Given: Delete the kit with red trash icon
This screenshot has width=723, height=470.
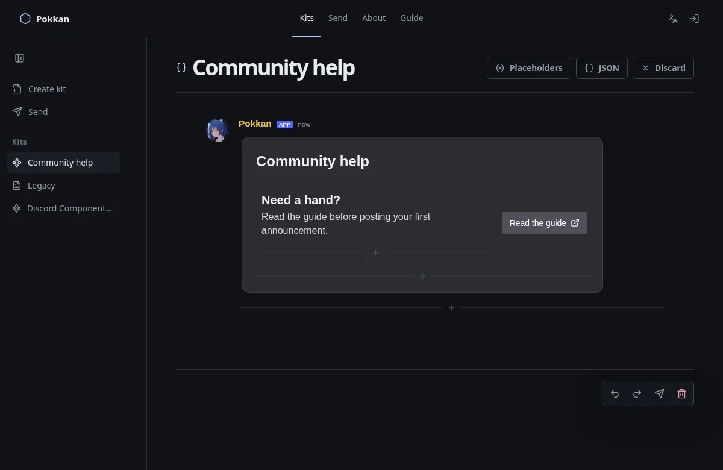Looking at the screenshot, I should (681, 393).
